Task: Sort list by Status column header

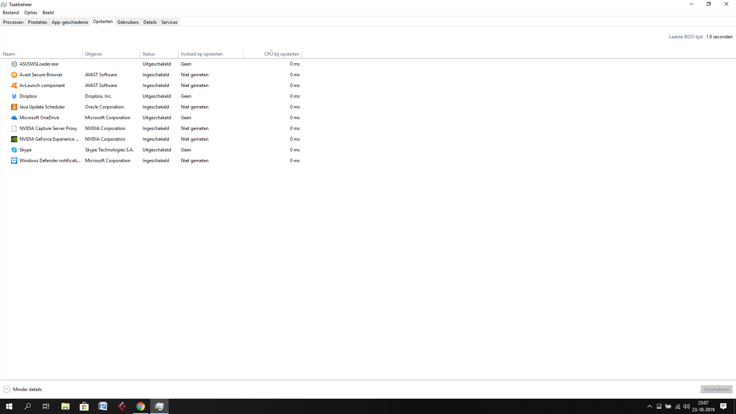Action: click(149, 54)
